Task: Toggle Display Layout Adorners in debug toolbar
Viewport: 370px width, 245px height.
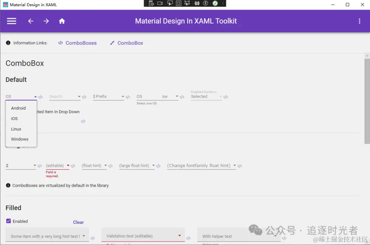Action: pos(178,3)
